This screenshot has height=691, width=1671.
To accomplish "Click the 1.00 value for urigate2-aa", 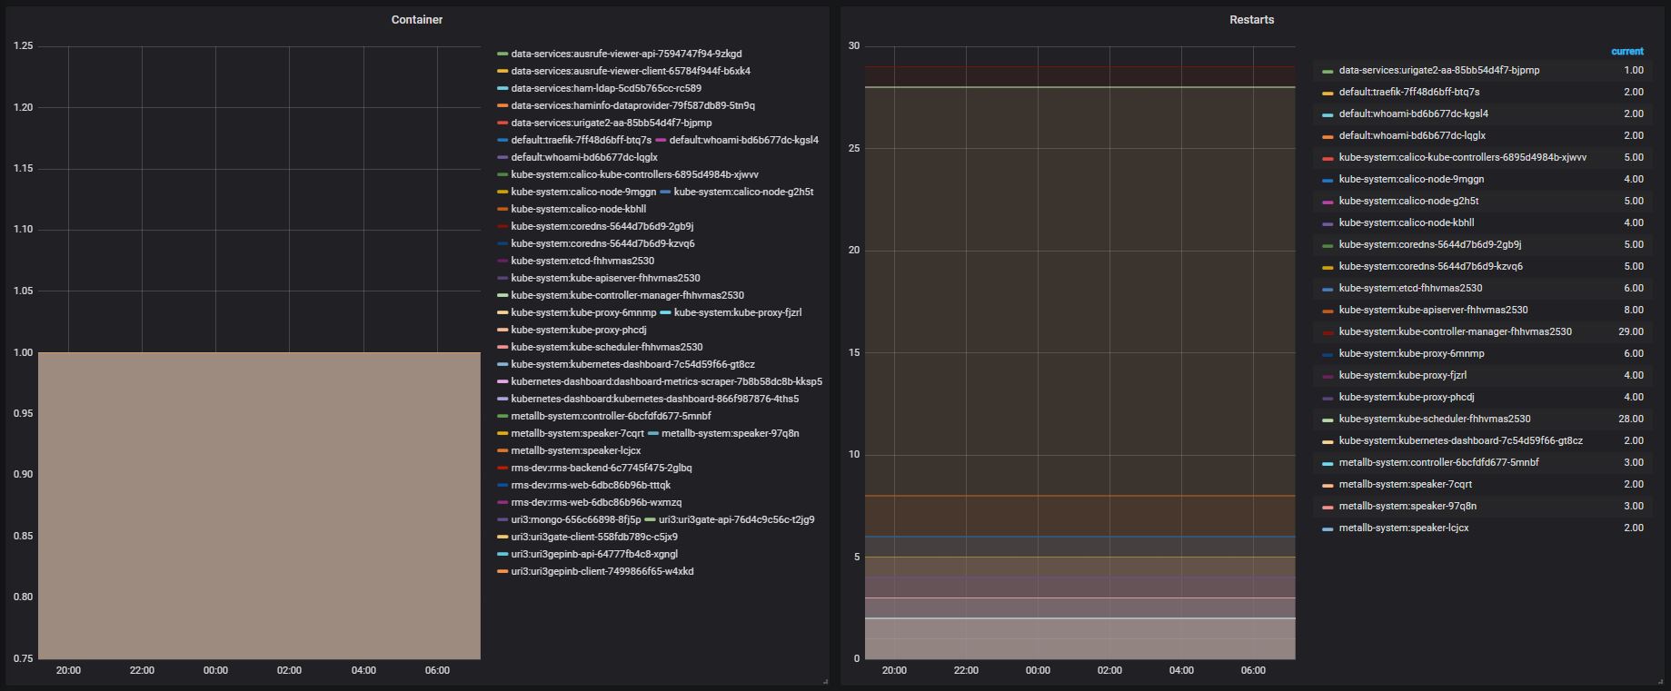I will coord(1633,71).
